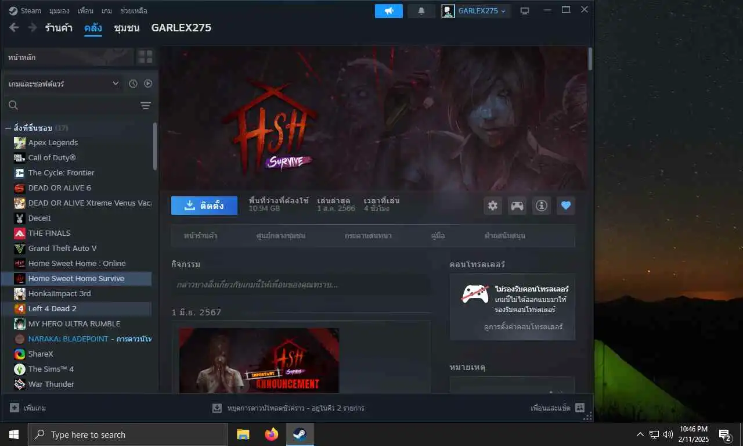Viewport: 743px width, 446px height.
Task: Open the คู่มือ guides tab
Action: tap(438, 236)
